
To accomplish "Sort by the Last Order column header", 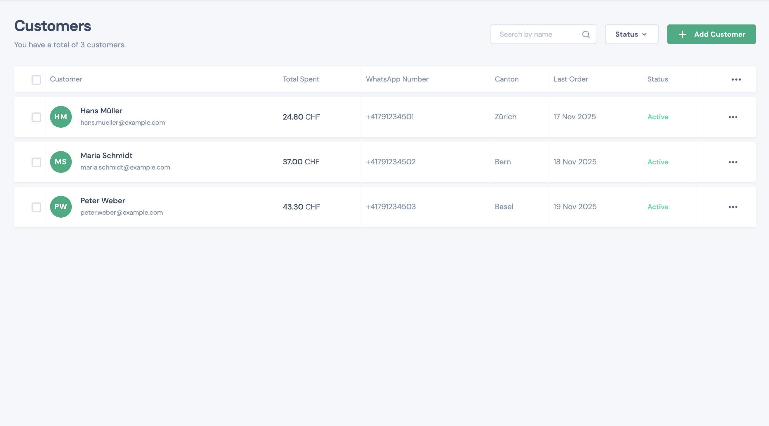I will click(x=570, y=79).
